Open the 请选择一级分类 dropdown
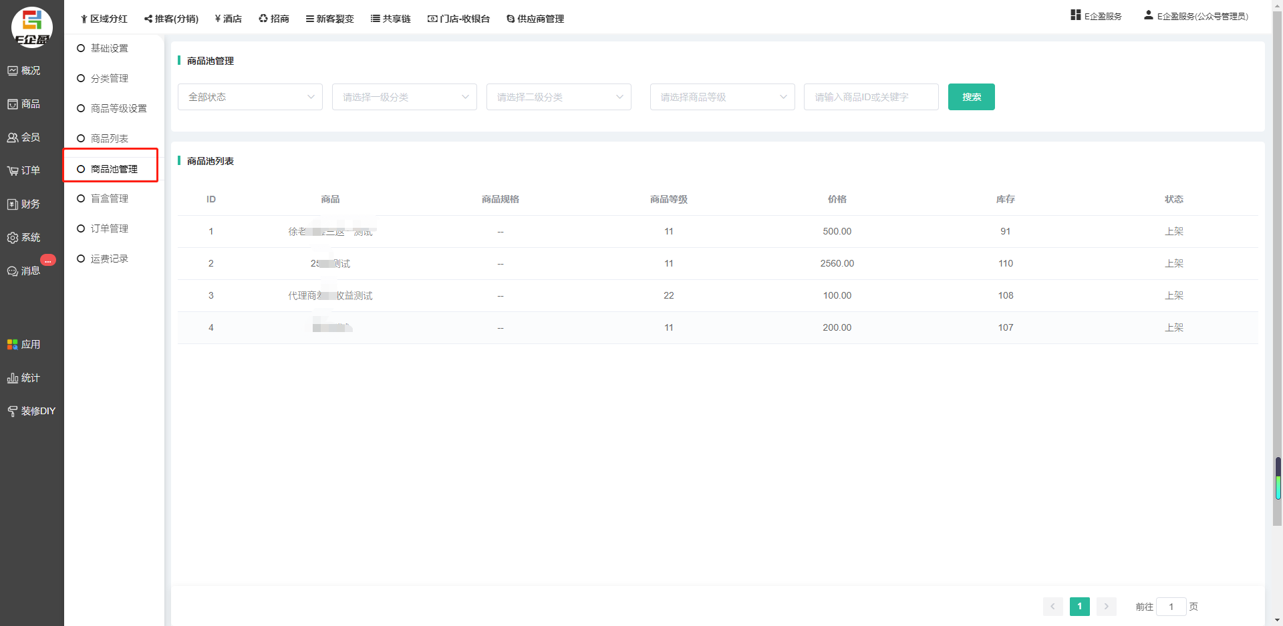The width and height of the screenshot is (1283, 626). point(404,97)
